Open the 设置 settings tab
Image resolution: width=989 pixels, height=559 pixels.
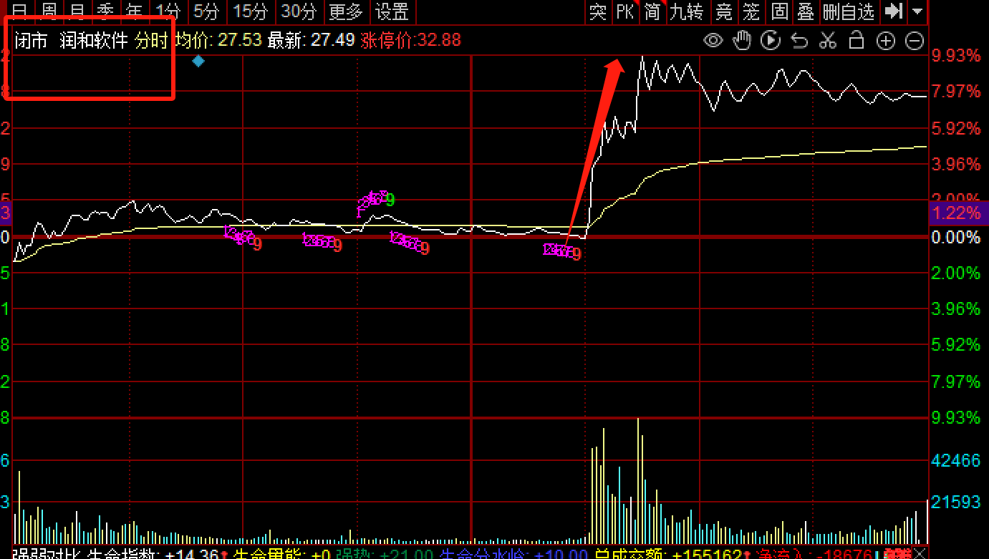[x=393, y=11]
